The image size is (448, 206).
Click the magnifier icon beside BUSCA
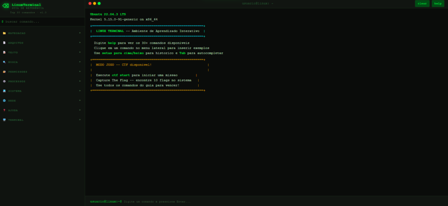tap(4, 62)
